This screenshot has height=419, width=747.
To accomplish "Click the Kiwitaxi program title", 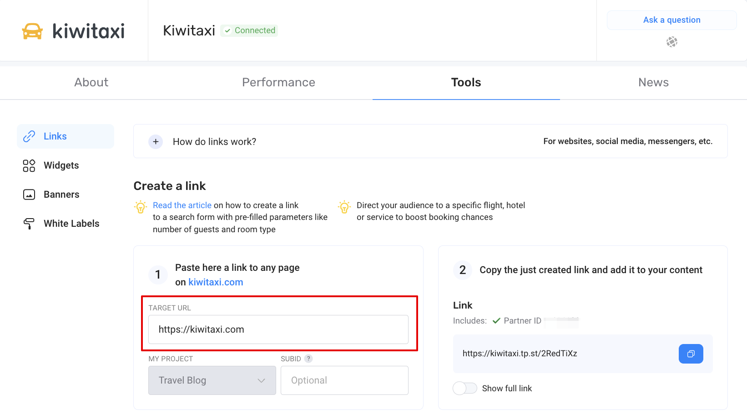I will 189,30.
